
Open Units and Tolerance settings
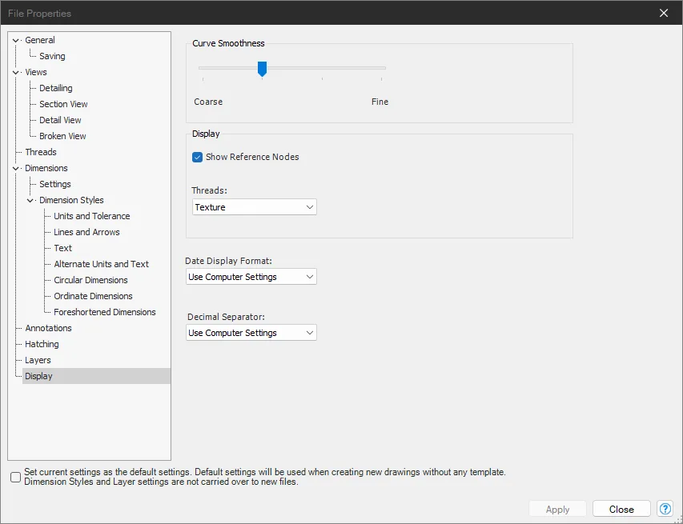coord(92,216)
